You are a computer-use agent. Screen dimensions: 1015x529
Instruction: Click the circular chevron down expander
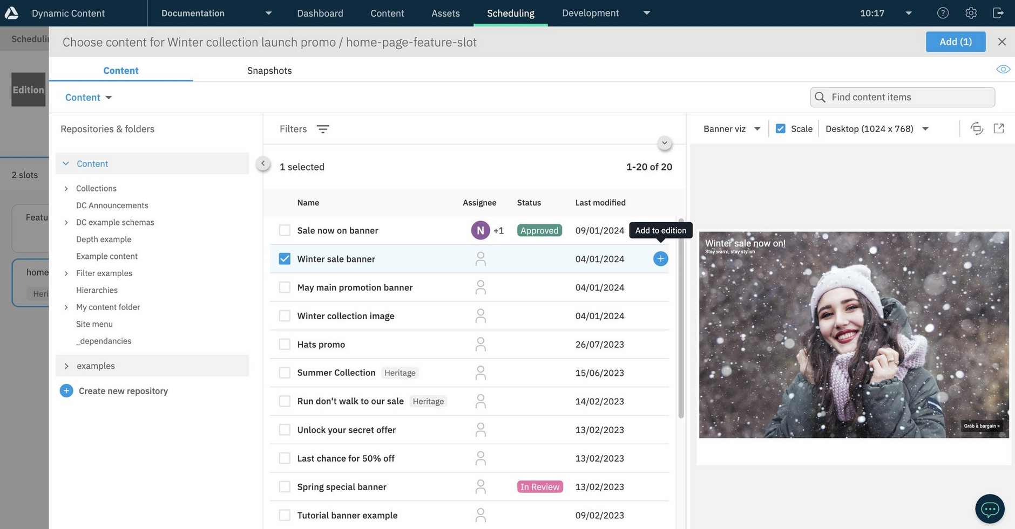[665, 143]
